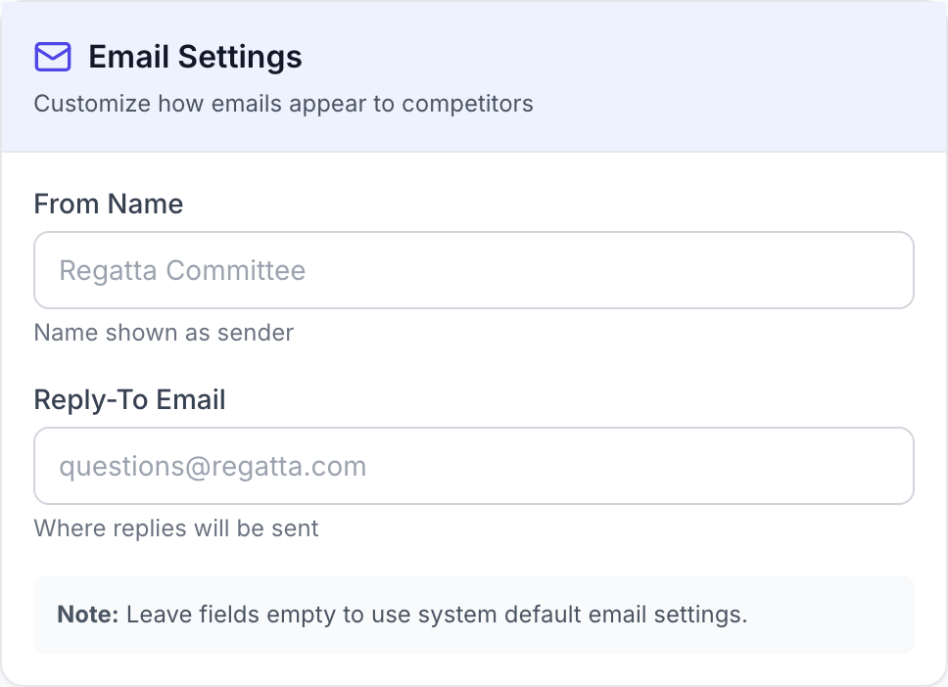Click the 'Name shown as sender' hint

point(164,333)
